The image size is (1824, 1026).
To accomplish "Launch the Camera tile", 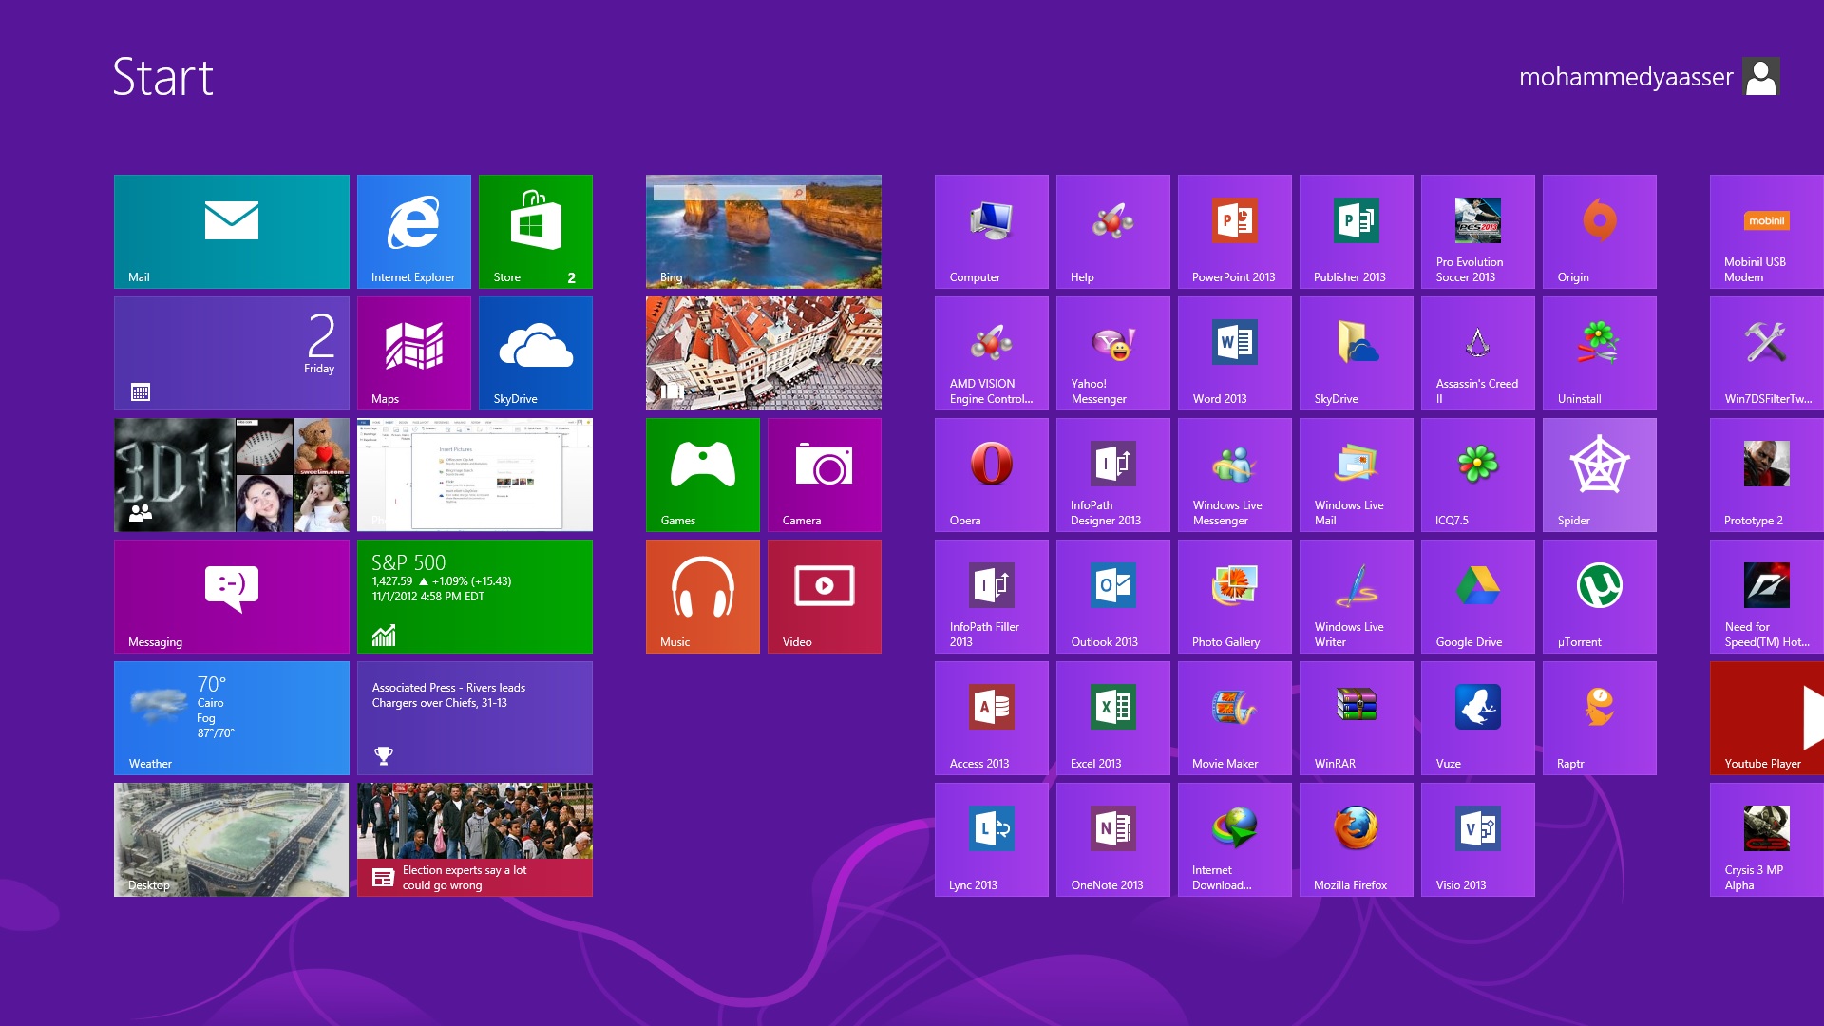I will pos(825,475).
